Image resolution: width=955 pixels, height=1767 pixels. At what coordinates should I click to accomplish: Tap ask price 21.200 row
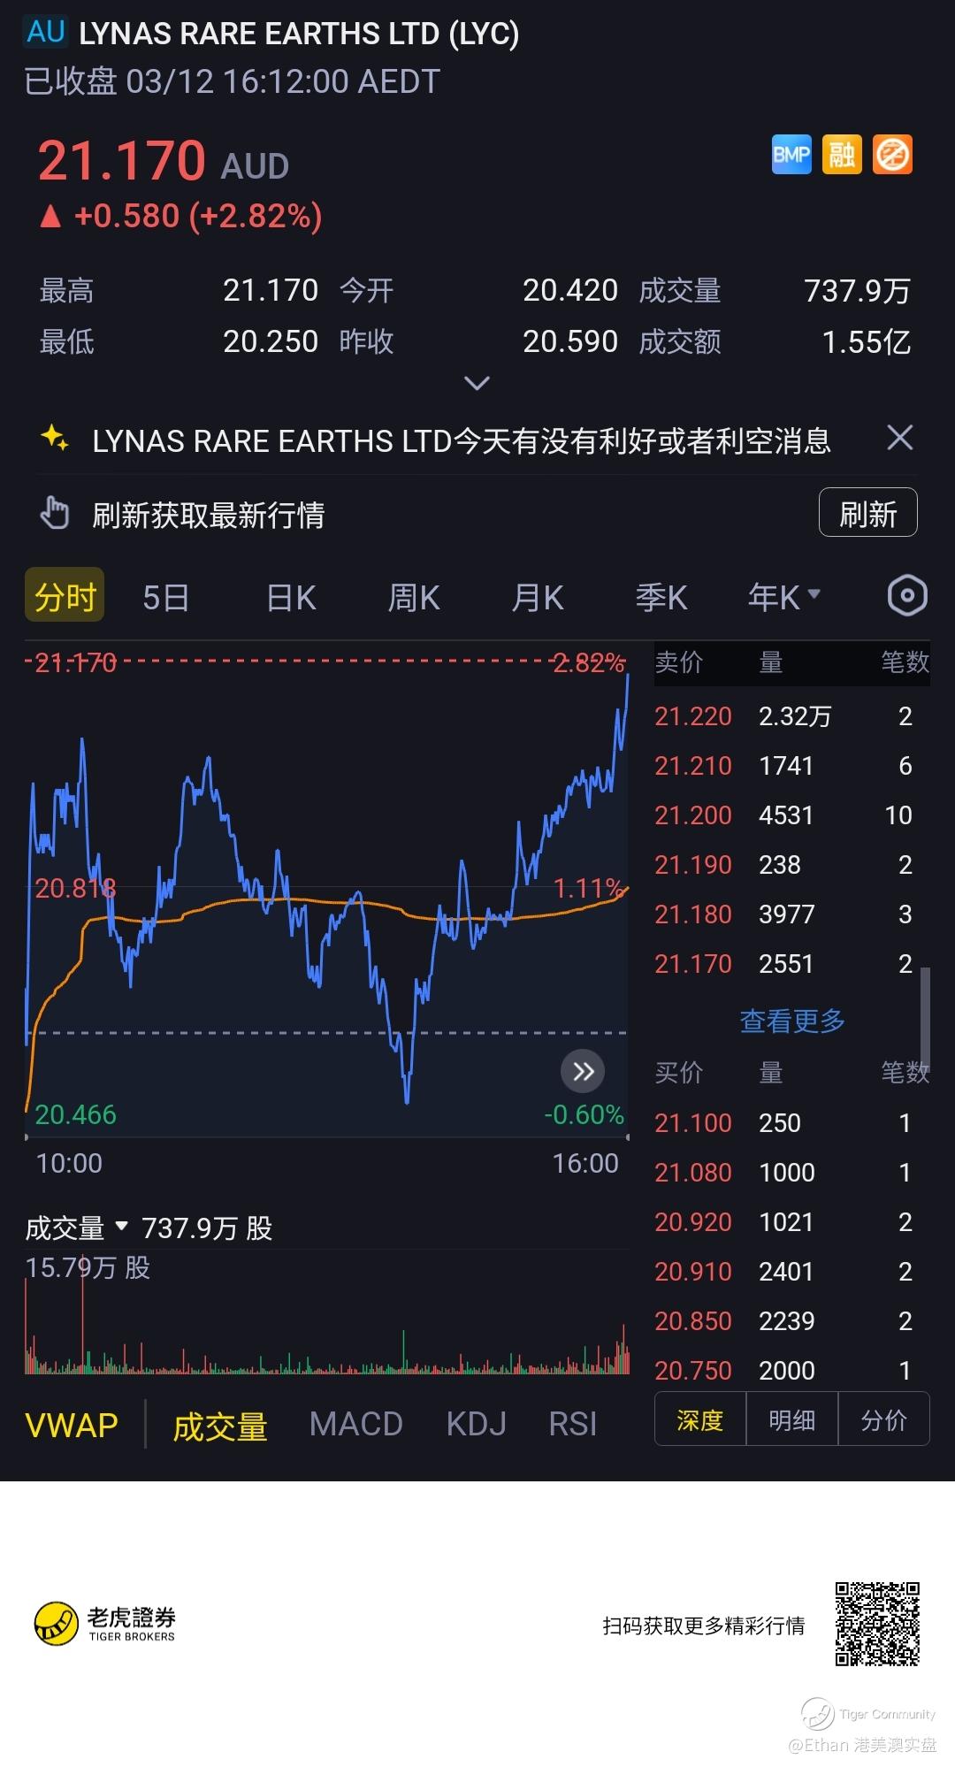click(x=791, y=815)
